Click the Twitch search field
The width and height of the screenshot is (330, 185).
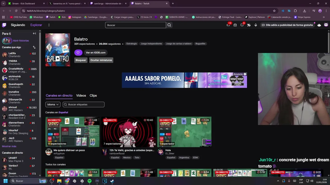pos(135,25)
